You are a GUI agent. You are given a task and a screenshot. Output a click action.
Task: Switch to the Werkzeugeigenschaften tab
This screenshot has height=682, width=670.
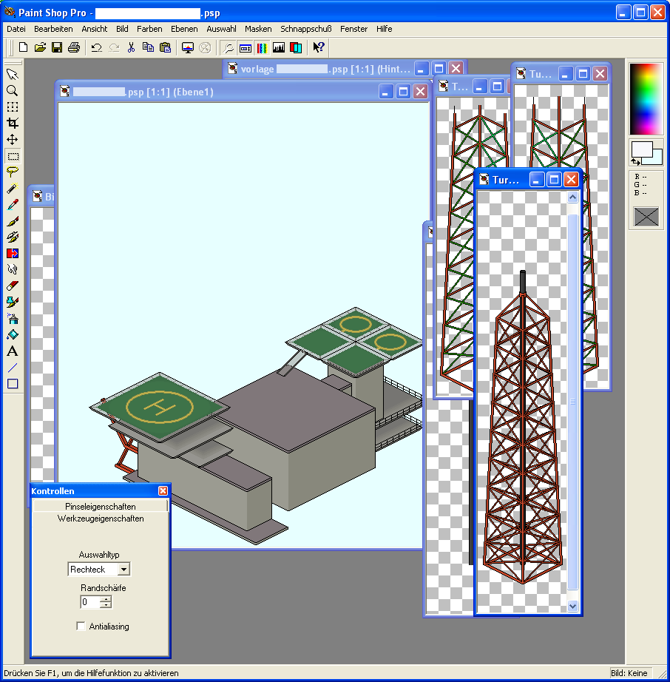click(x=101, y=519)
